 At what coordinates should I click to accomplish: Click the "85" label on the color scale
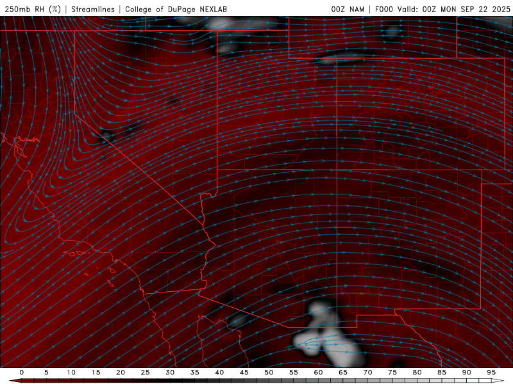click(x=442, y=372)
